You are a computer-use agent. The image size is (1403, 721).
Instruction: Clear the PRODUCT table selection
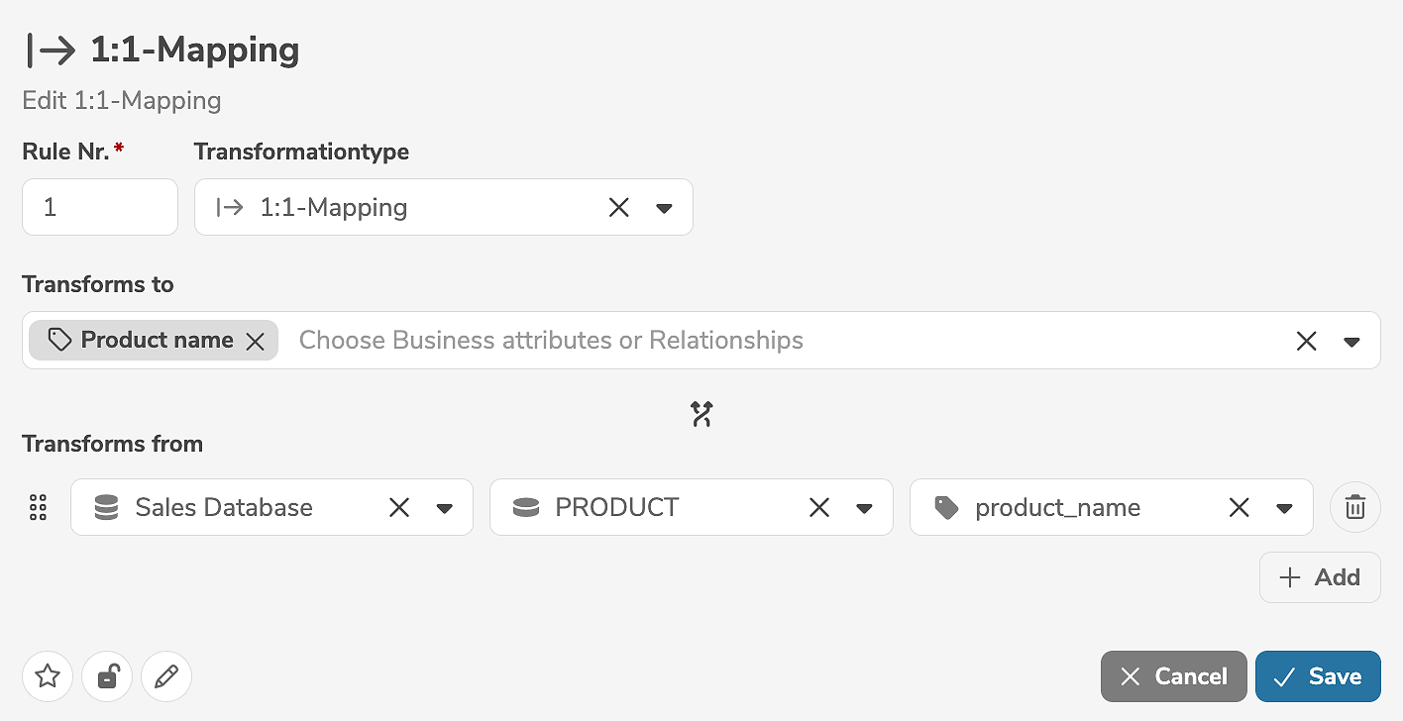(x=819, y=508)
